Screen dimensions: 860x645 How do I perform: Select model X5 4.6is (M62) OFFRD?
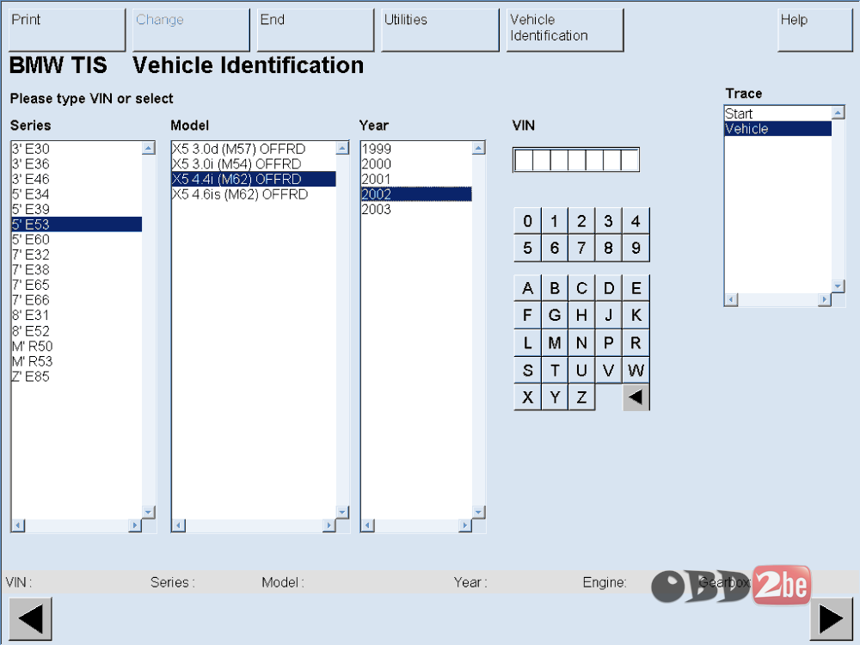coord(254,194)
